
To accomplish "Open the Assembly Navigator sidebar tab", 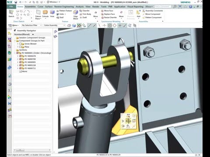I will pyautogui.click(x=10, y=34).
